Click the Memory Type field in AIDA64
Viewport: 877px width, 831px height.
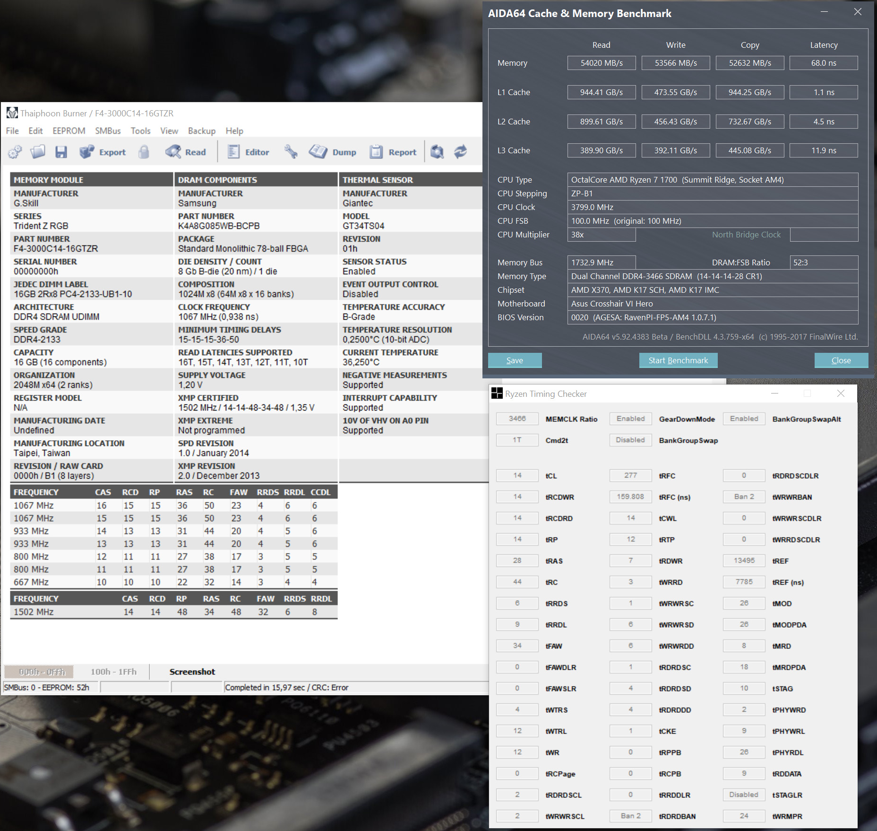(x=713, y=276)
